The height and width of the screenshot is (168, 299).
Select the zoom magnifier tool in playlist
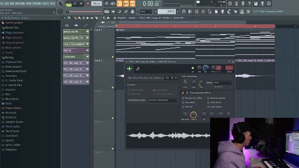[x=104, y=18]
